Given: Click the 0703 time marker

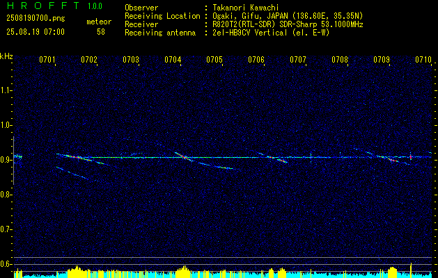Looking at the screenshot, I should click(131, 59).
